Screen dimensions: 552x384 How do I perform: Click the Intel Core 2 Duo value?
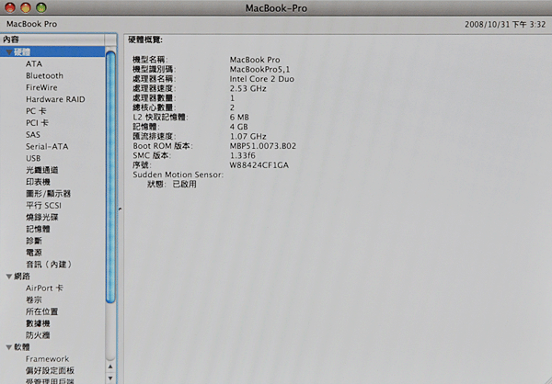262,79
